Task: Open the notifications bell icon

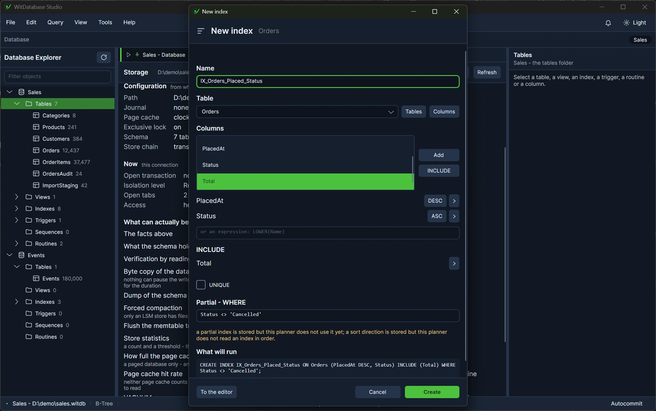Action: tap(608, 23)
